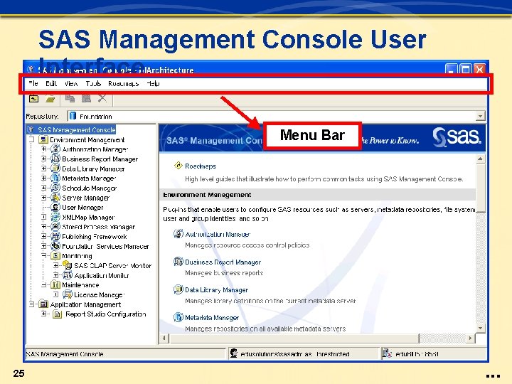Click the Environment Management folder icon
The width and height of the screenshot is (512, 384).
pyautogui.click(x=43, y=140)
